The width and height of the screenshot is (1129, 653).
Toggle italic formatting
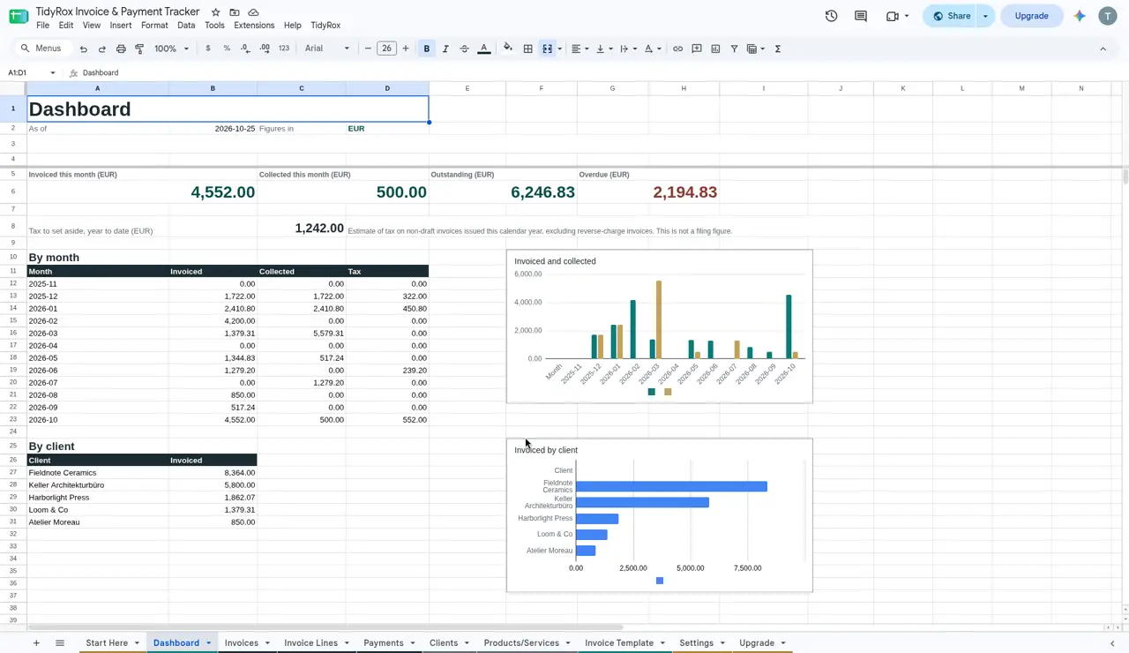pos(445,49)
